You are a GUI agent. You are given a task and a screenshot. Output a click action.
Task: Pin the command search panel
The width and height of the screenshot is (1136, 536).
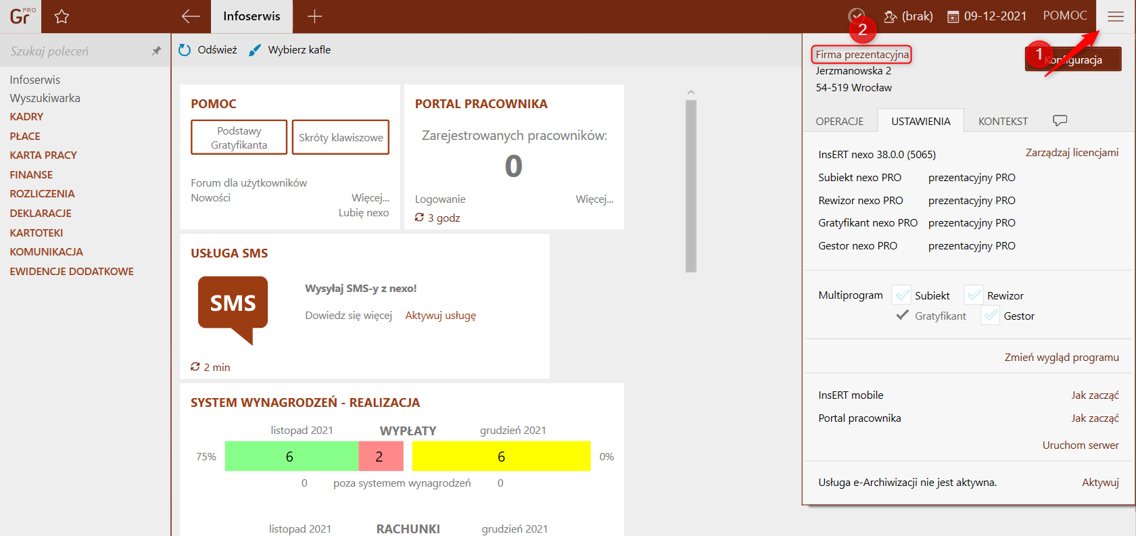click(x=156, y=51)
